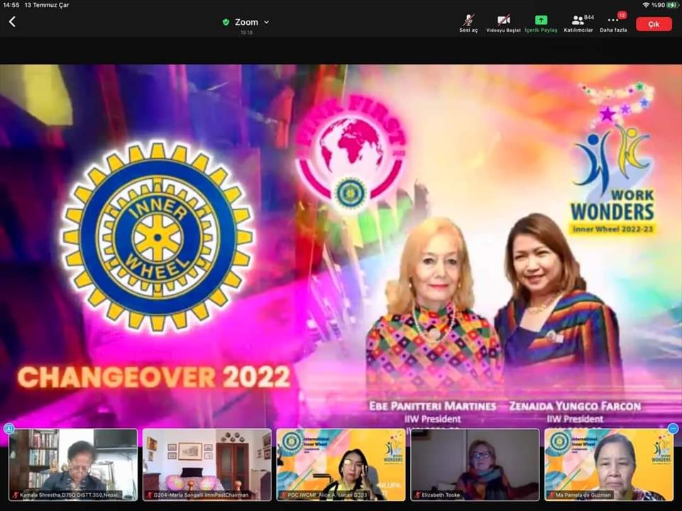The image size is (682, 511).
Task: Select Alice A. Lucas video thumbnail
Action: click(x=341, y=464)
